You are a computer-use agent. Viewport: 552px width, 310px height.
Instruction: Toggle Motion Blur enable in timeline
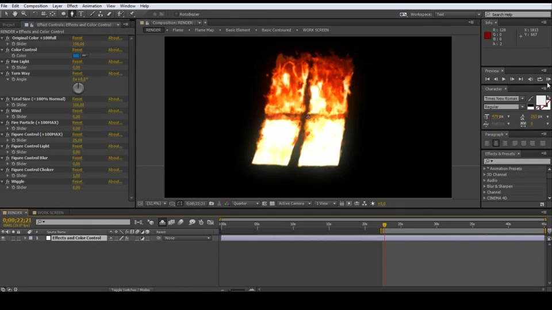[x=181, y=222]
